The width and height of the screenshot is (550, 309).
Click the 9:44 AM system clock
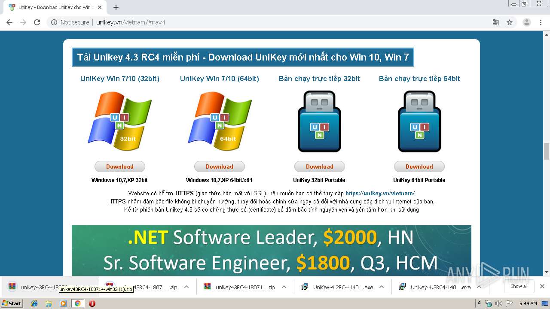528,303
